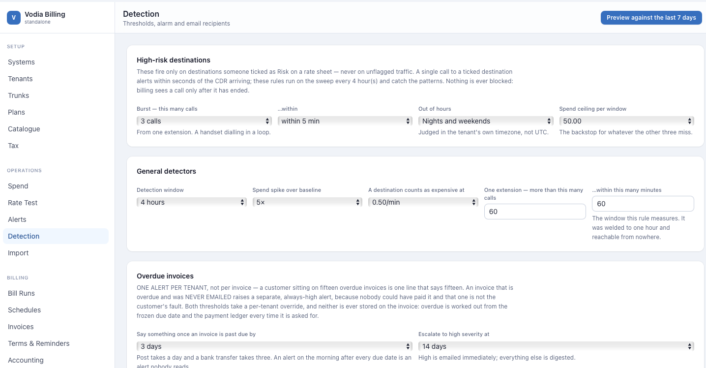Click the within this many minutes input
Viewport: 706px width, 368px height.
pos(643,204)
